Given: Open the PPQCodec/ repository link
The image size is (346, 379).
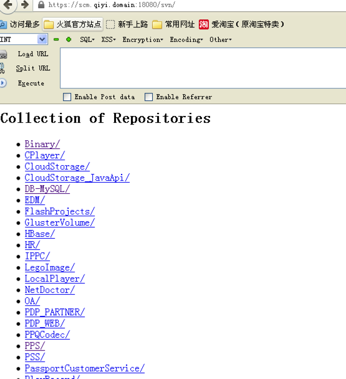Looking at the screenshot, I should (x=47, y=335).
